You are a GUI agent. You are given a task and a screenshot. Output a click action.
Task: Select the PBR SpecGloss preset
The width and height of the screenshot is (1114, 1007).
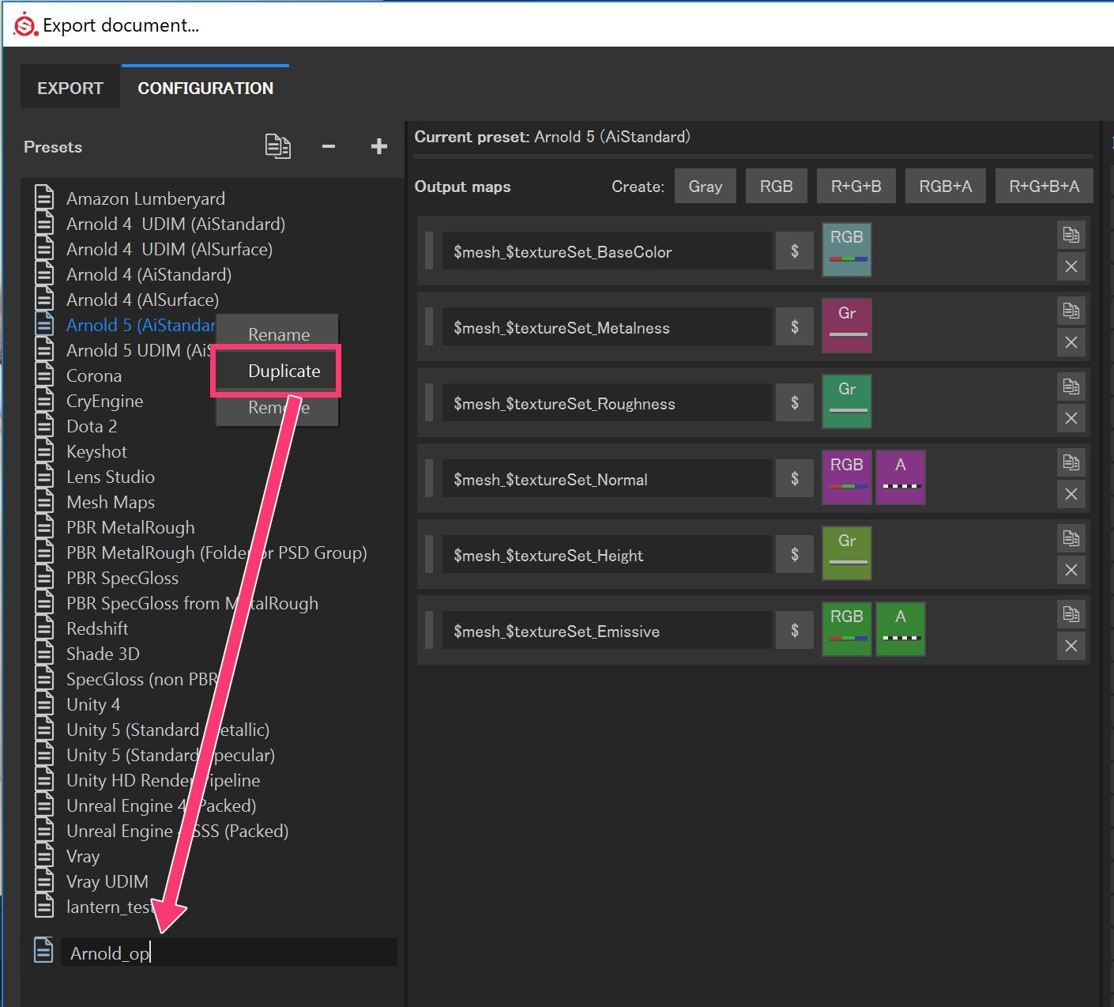[x=122, y=578]
